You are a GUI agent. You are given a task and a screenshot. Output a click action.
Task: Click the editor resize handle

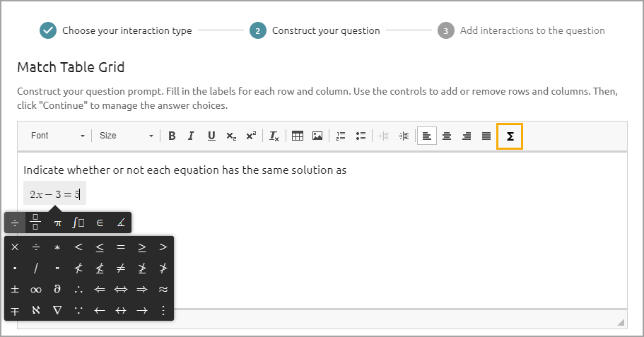point(621,322)
